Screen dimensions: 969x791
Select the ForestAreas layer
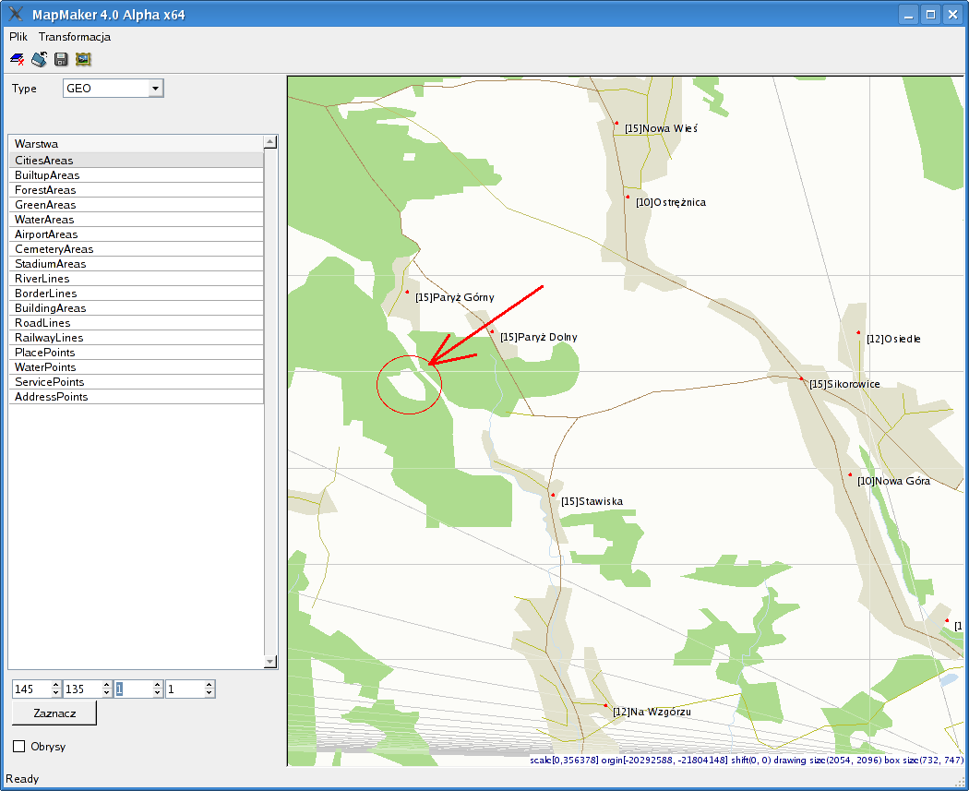[45, 190]
